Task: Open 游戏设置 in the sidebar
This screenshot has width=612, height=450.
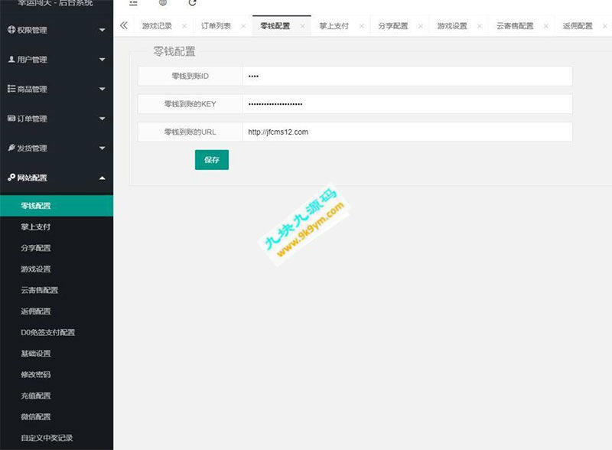Action: pos(57,269)
